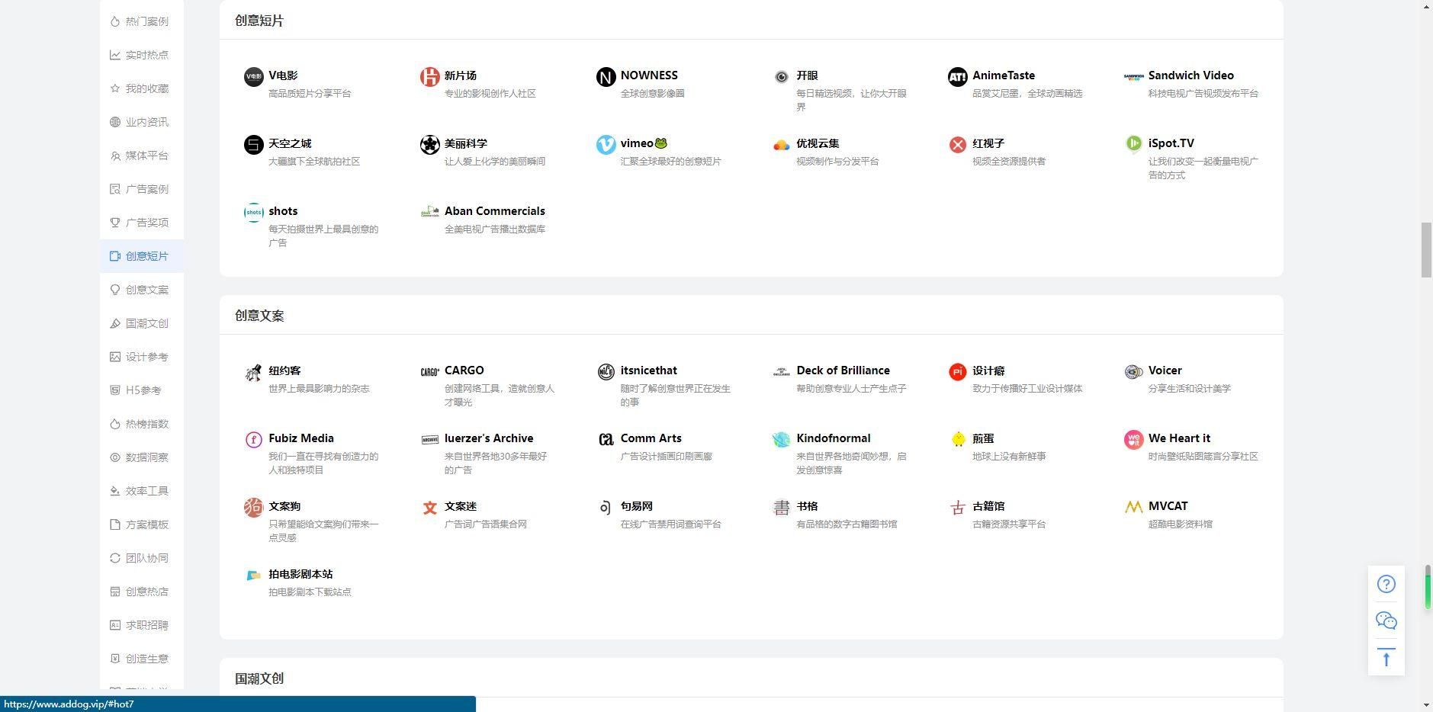
Task: Open the Kindofnormal link
Action: coord(833,438)
